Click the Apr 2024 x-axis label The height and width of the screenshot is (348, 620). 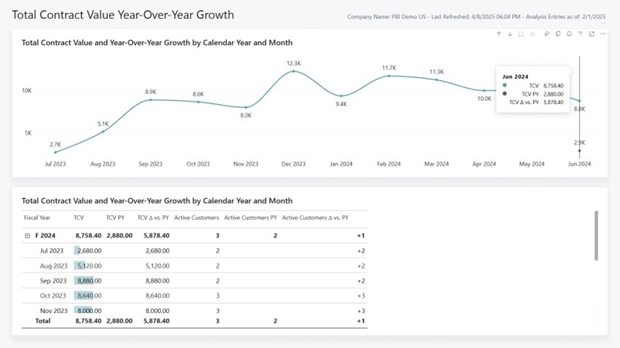(484, 164)
